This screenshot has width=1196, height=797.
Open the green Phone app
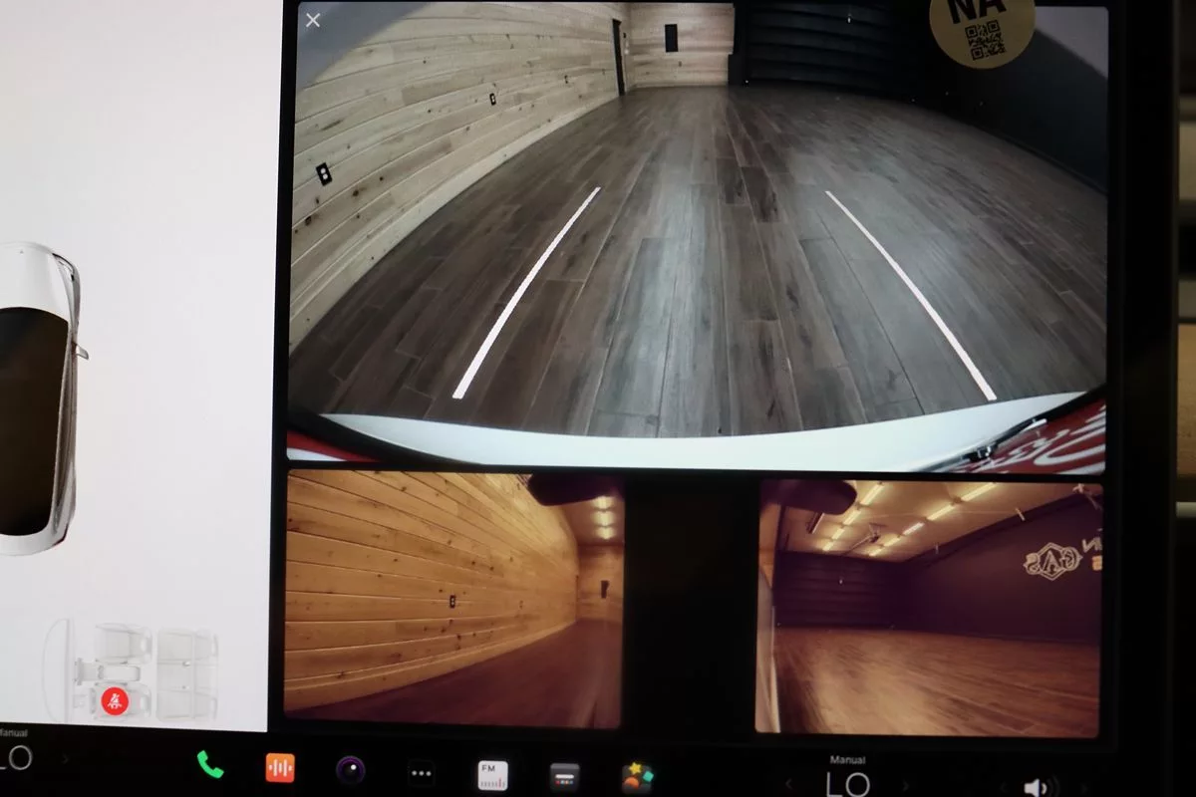click(210, 765)
